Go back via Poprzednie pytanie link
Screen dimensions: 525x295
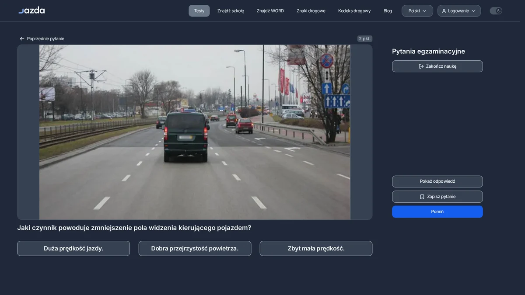coord(42,38)
